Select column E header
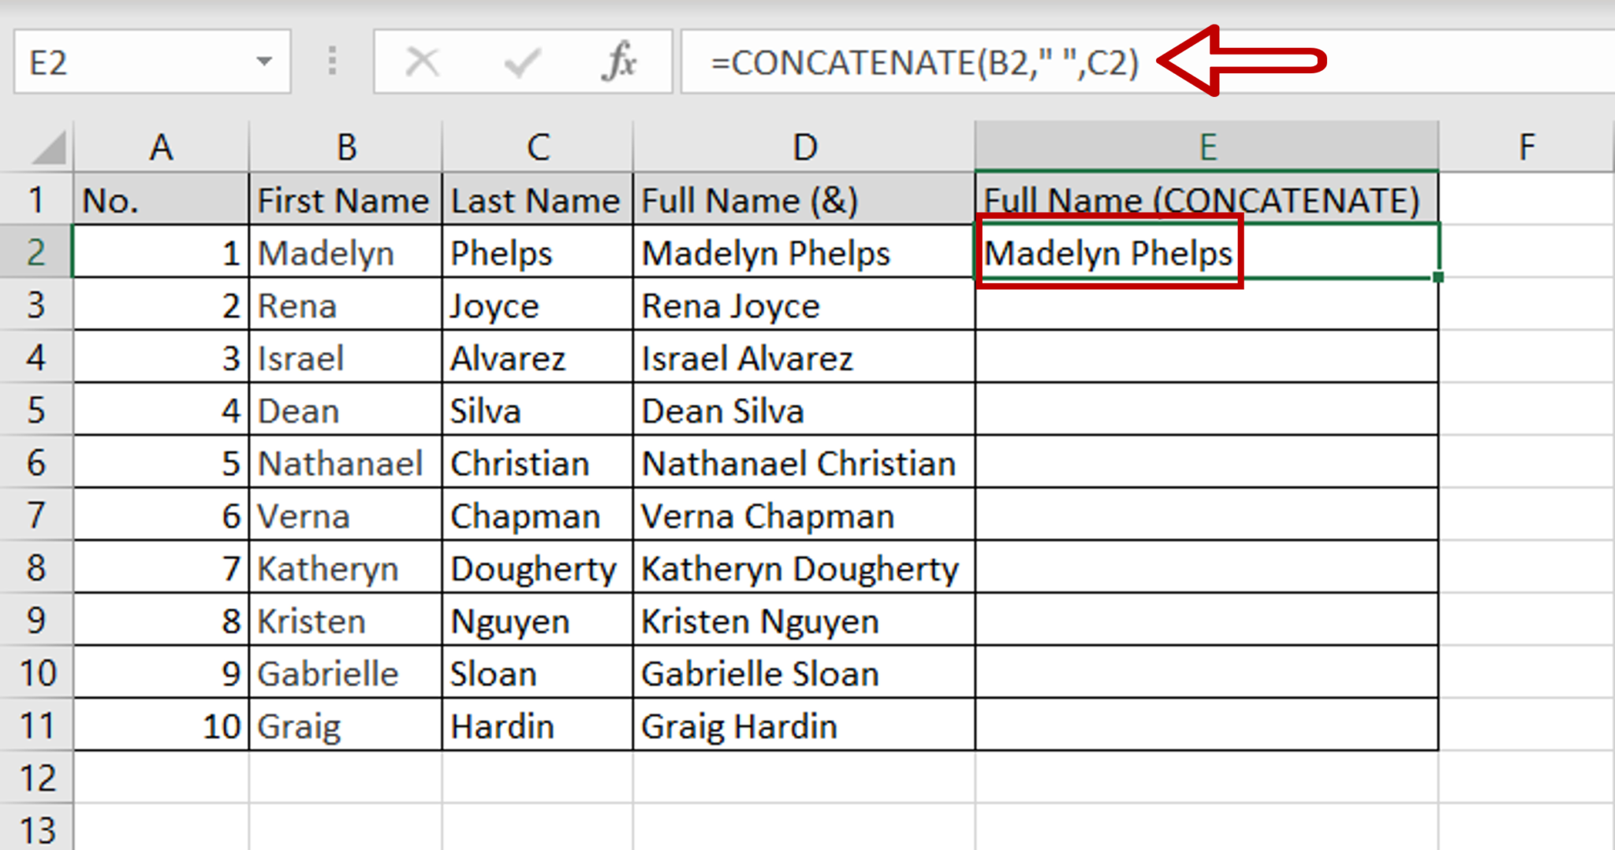The height and width of the screenshot is (850, 1615). pos(1207,147)
